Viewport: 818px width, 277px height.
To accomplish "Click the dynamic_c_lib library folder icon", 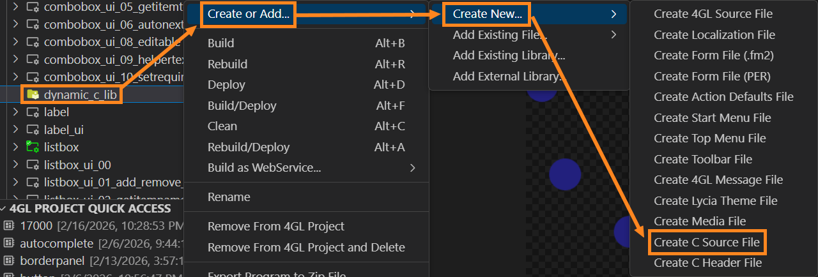I will coord(32,95).
